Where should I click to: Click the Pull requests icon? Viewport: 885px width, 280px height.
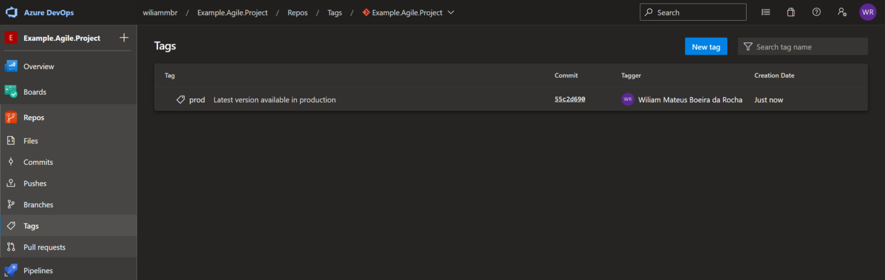click(11, 247)
